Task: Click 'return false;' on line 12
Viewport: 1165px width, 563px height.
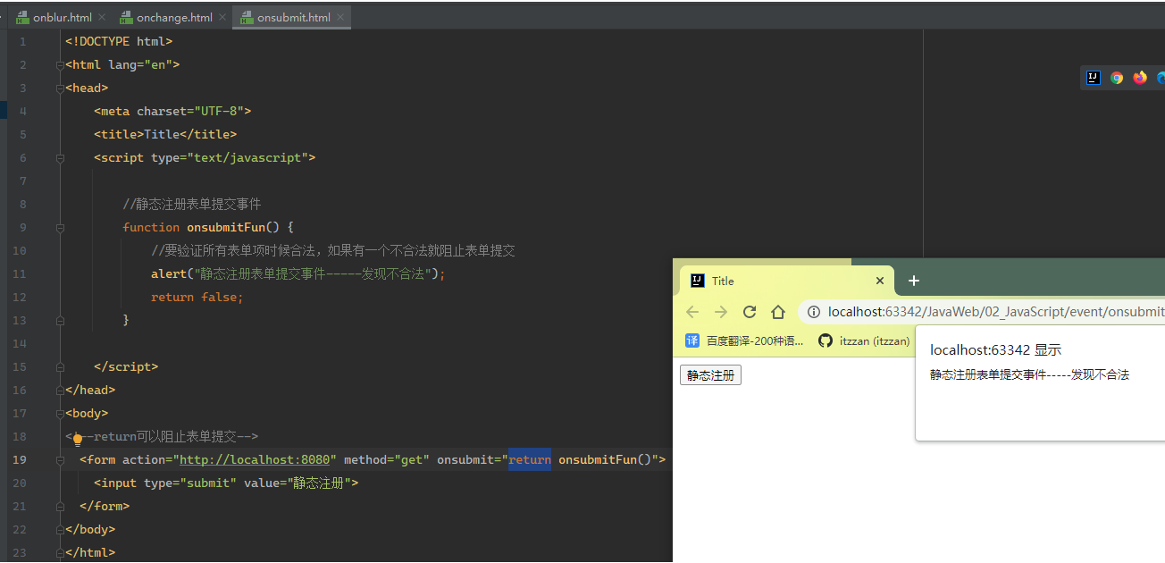Action: click(197, 297)
